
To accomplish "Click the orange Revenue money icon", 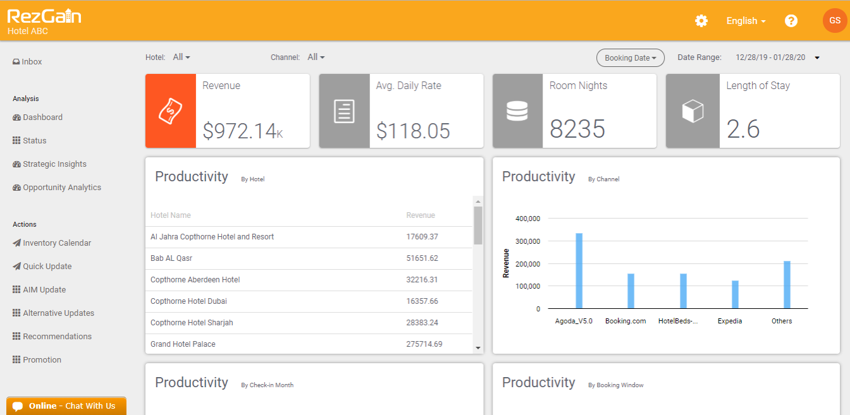I will click(171, 111).
